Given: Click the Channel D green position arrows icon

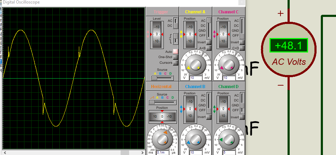Looking at the screenshot, I should coord(214,109).
